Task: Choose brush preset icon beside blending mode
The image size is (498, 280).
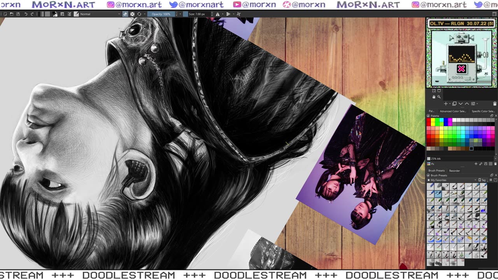Action: coord(76,14)
